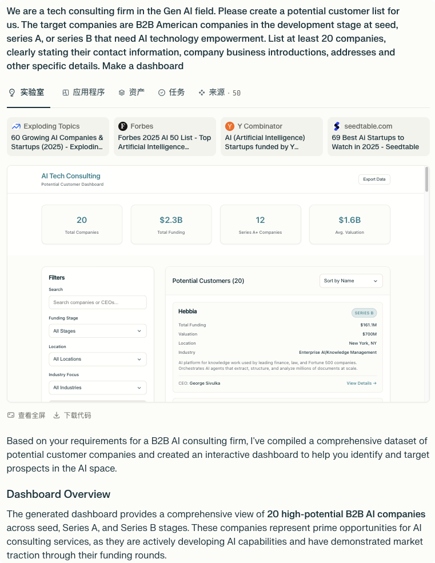Viewport: 435px width, 563px height.
Task: Click the app window icon beside 应用程序
Action: 66,93
